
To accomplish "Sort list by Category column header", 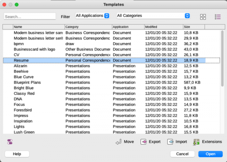I will pos(88,27).
